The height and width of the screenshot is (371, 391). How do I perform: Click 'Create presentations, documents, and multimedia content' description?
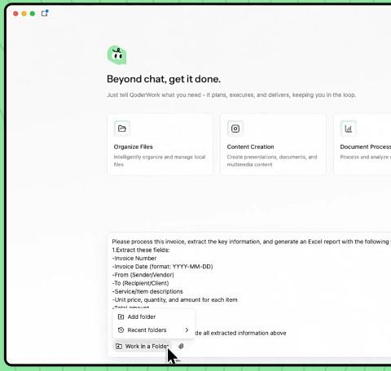click(272, 160)
